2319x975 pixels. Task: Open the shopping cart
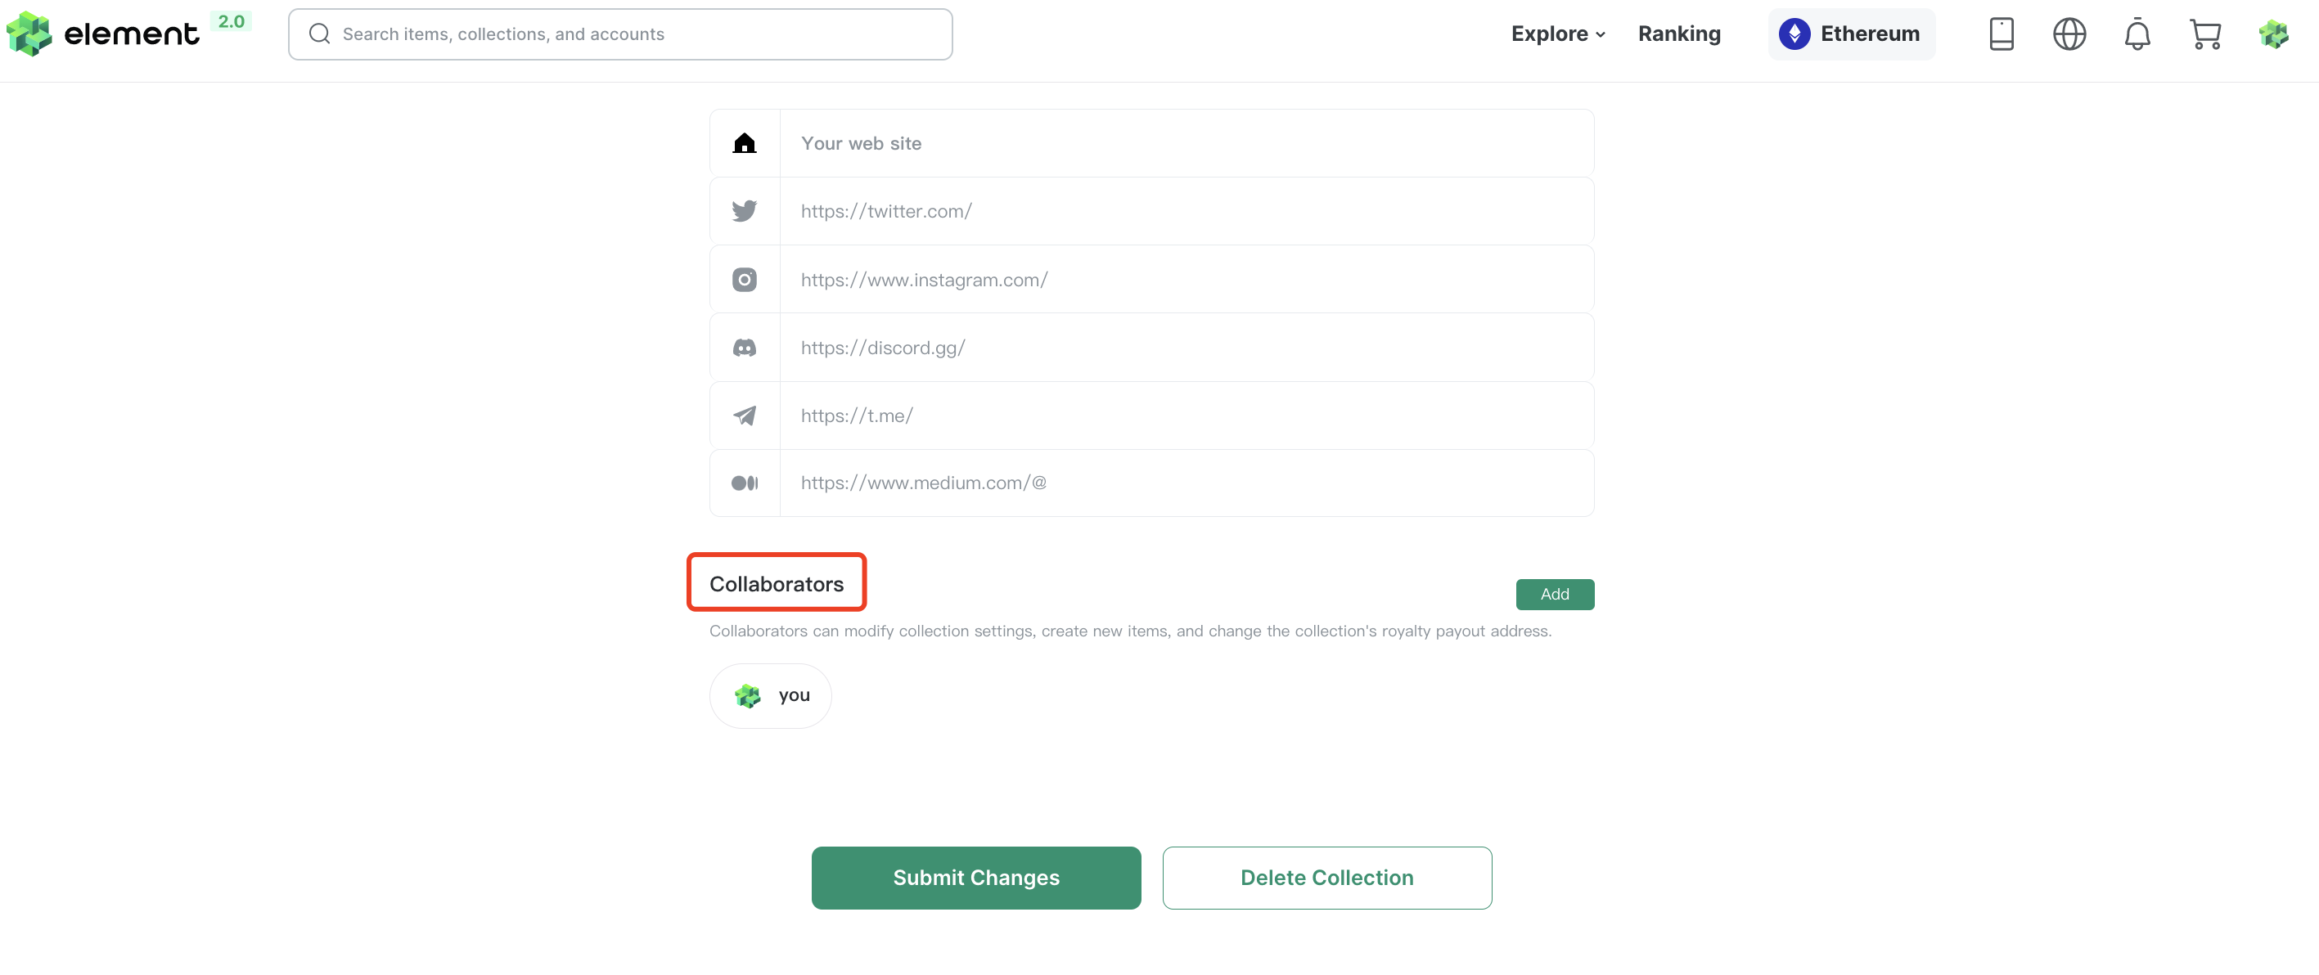2204,34
